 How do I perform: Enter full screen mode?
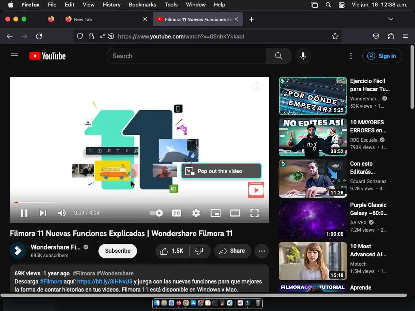click(255, 213)
